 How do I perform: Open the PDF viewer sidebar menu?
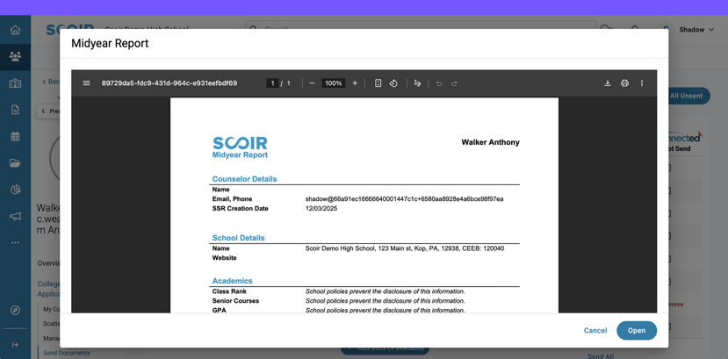point(86,83)
